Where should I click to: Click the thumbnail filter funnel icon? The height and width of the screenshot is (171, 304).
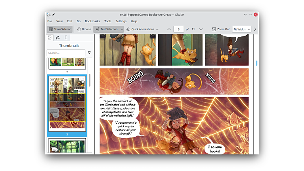[89, 53]
